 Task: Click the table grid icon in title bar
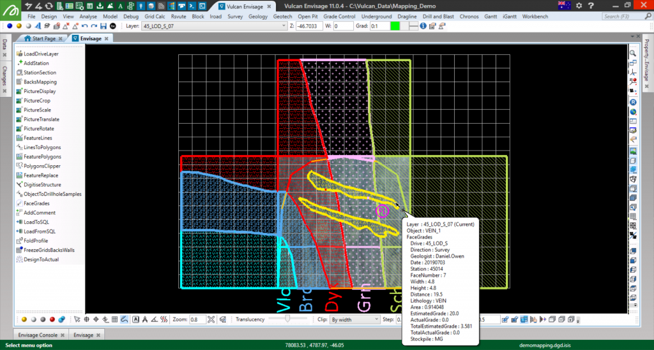coord(70,6)
